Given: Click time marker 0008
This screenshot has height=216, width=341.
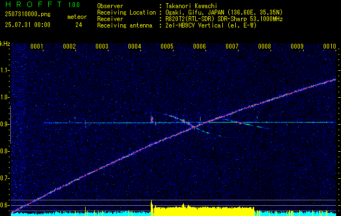Looking at the screenshot, I should (x=265, y=46).
